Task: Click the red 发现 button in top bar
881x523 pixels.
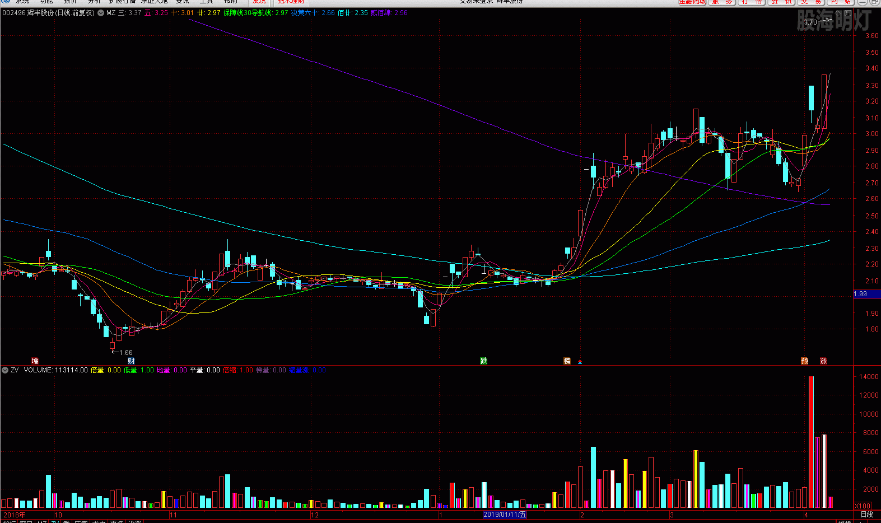Action: pyautogui.click(x=259, y=2)
